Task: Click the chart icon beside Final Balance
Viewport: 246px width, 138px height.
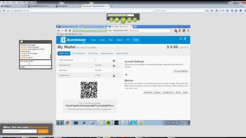Action: (x=114, y=76)
